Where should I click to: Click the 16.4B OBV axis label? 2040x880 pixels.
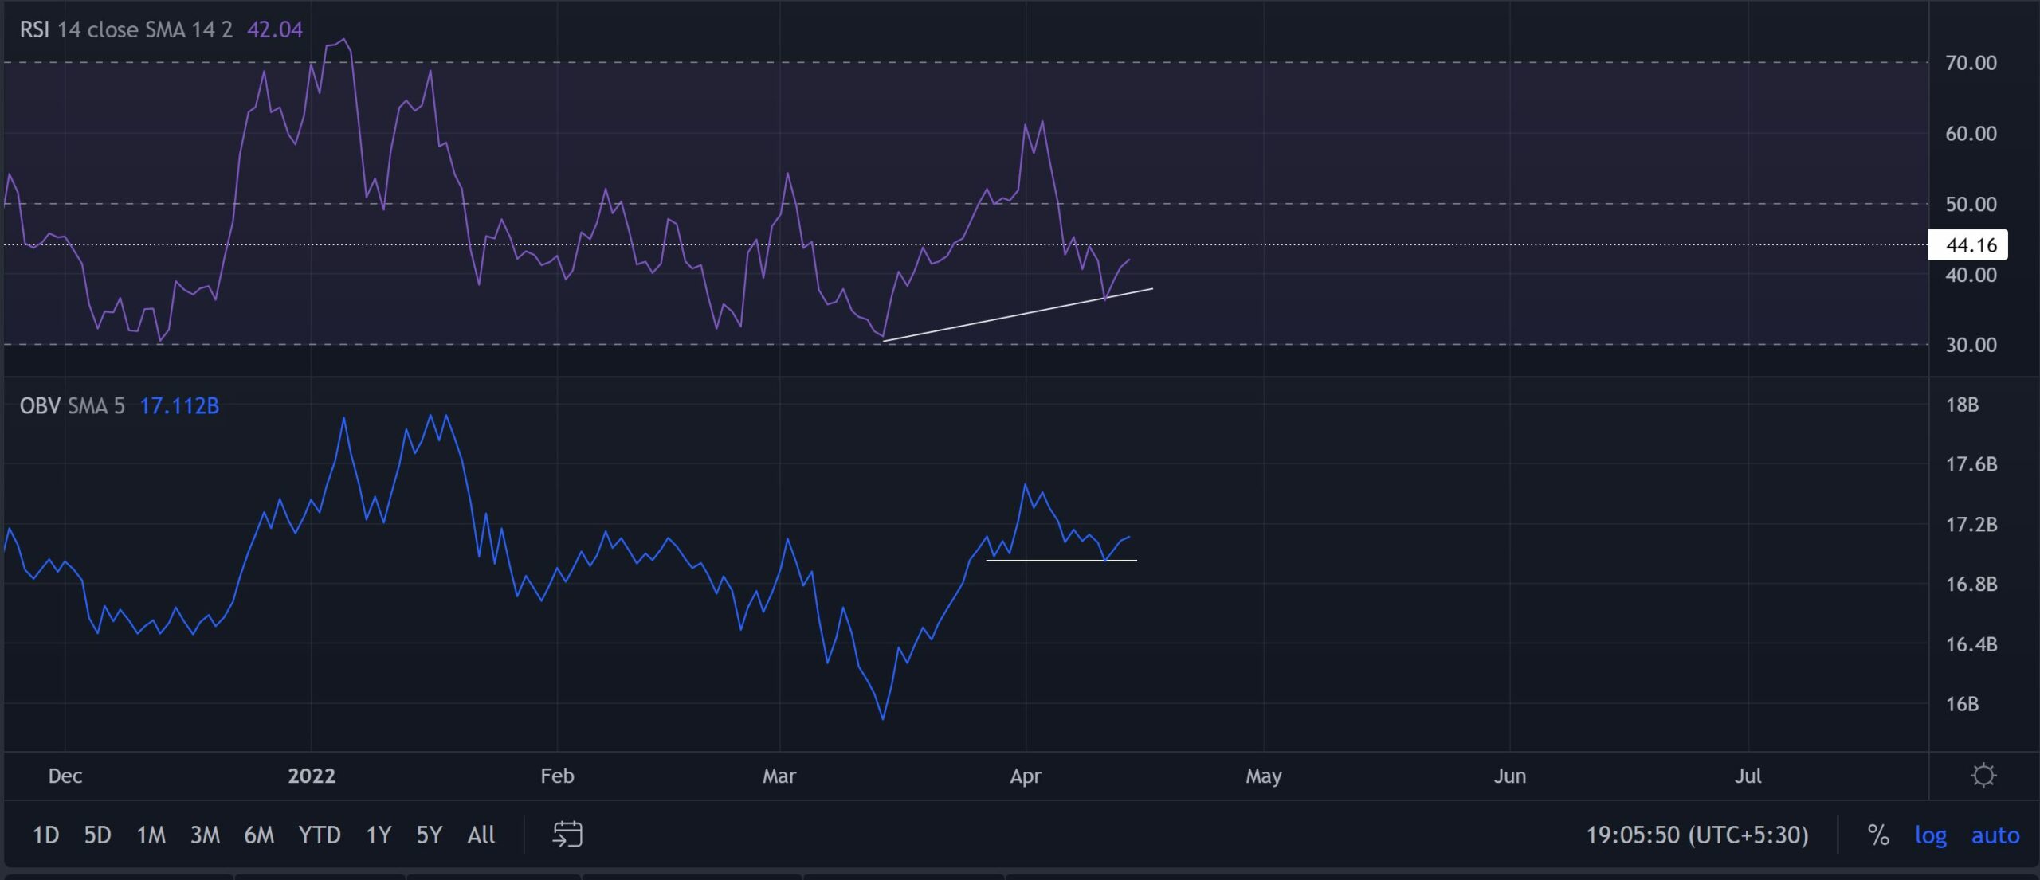pos(1971,643)
